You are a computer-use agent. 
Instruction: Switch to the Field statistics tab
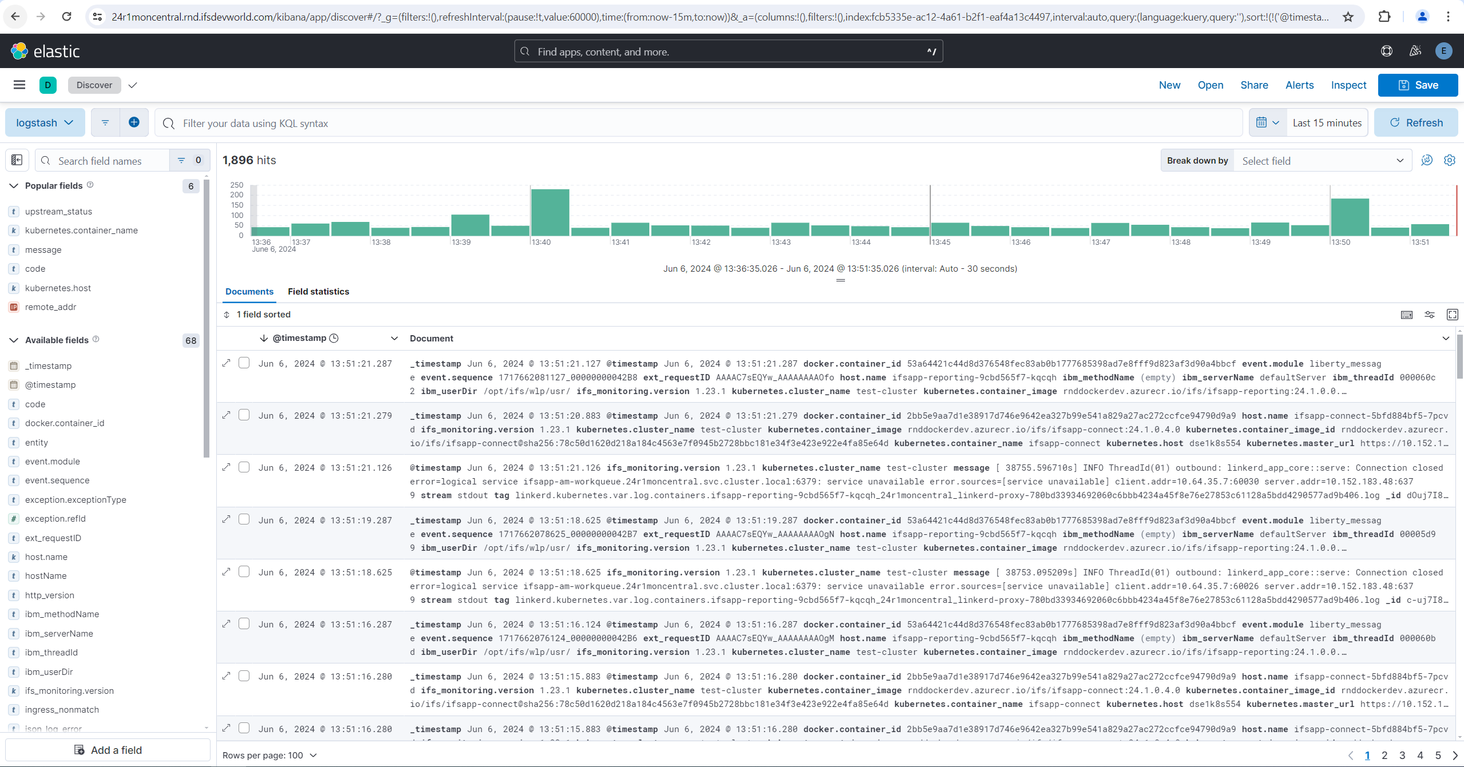(318, 291)
